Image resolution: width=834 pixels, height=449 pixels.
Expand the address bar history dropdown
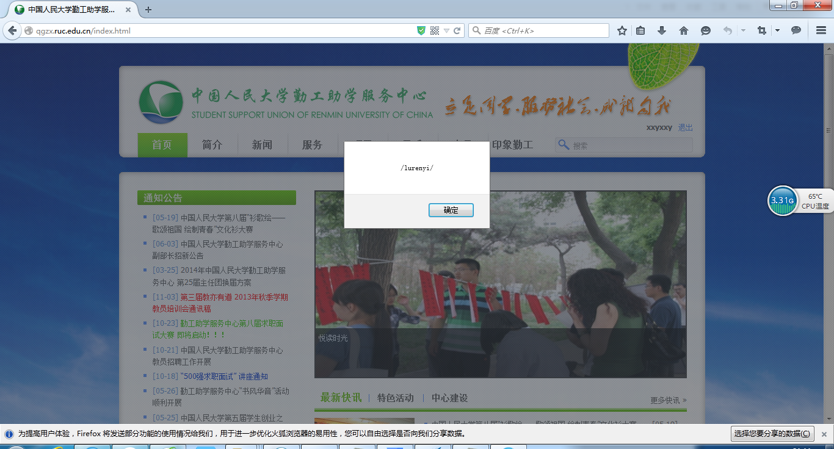(x=446, y=31)
